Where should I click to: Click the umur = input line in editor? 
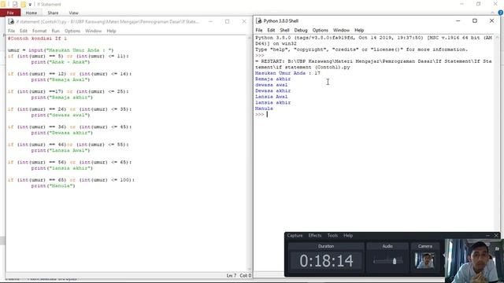(61, 50)
